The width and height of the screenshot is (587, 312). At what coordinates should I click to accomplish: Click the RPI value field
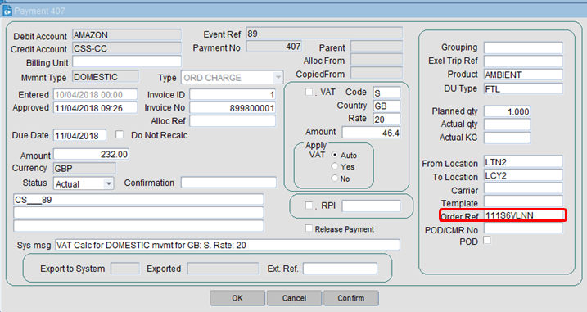(x=372, y=206)
